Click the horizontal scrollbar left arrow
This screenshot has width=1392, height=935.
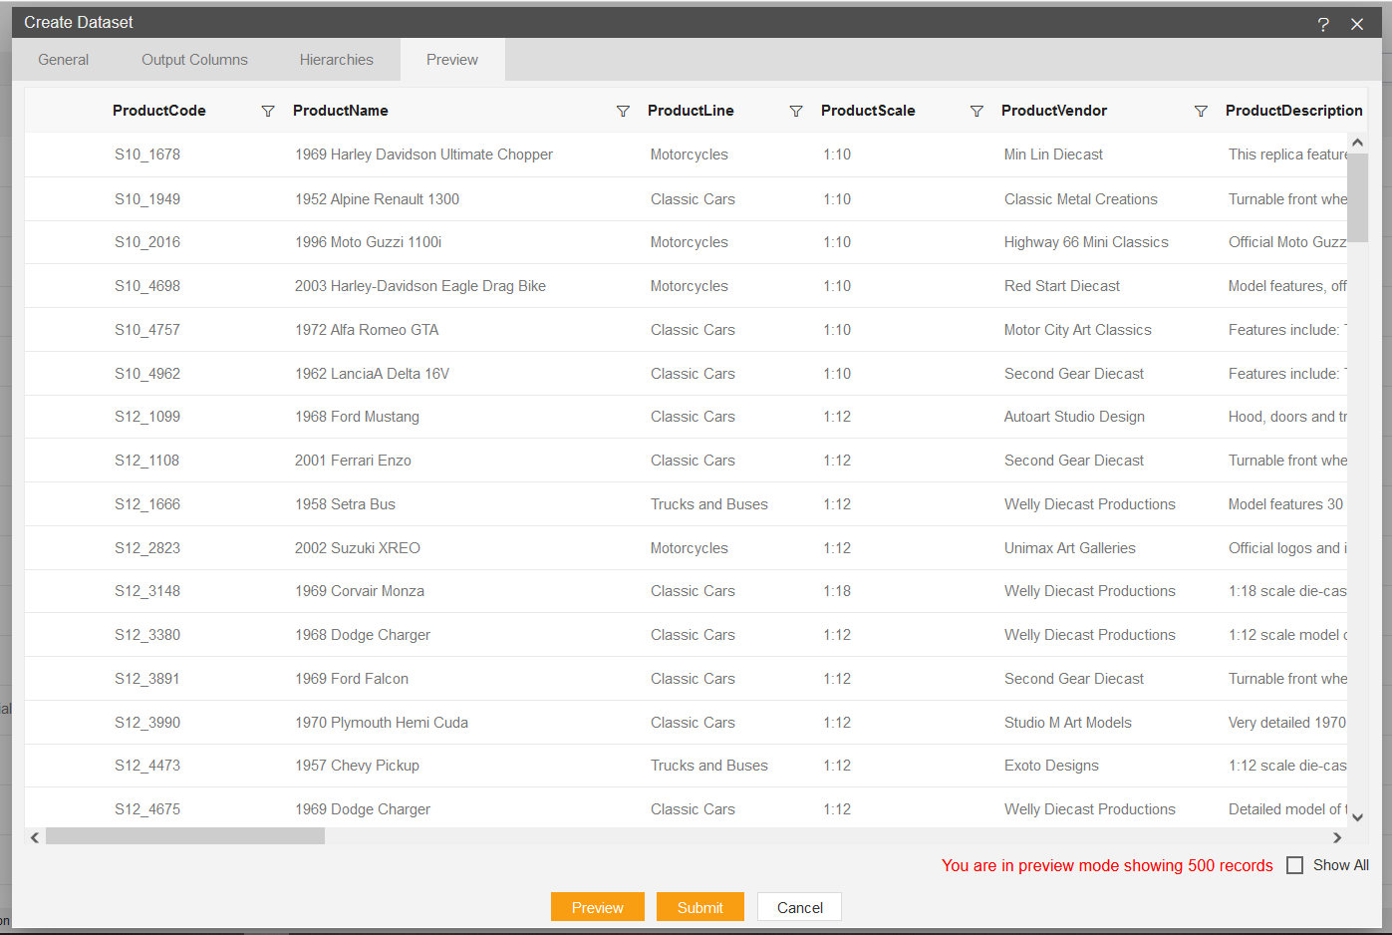click(35, 837)
